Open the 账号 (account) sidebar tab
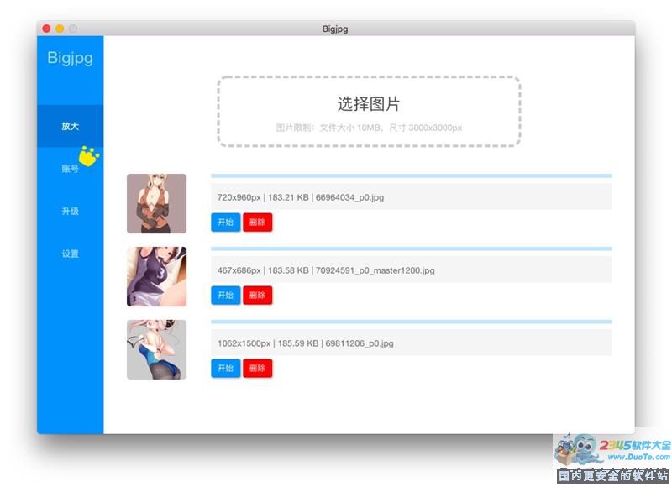672x487 pixels. [70, 169]
